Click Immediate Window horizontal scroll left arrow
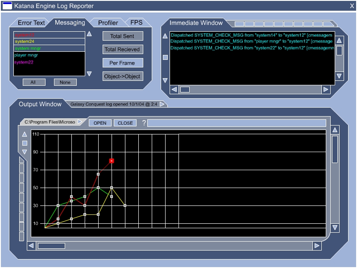357x268 pixels. [174, 90]
